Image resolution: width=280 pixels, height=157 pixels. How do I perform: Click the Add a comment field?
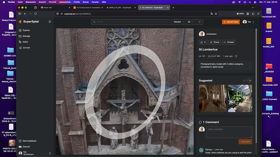[x=229, y=132]
